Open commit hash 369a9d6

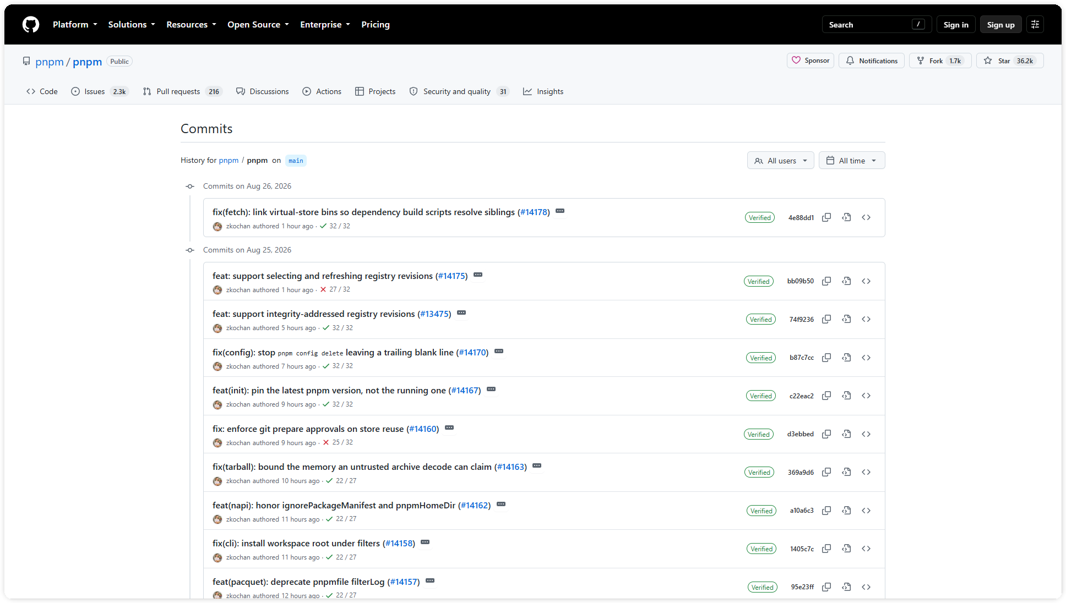tap(801, 472)
